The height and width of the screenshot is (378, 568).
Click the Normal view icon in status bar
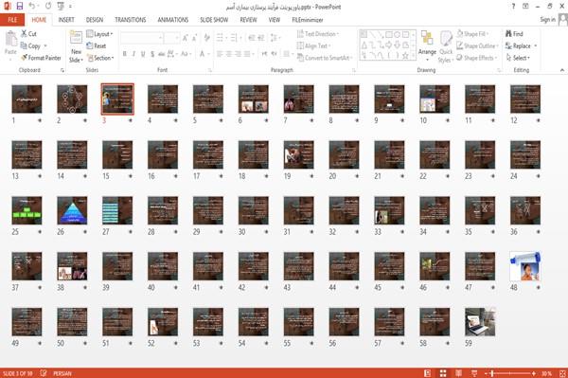click(428, 373)
